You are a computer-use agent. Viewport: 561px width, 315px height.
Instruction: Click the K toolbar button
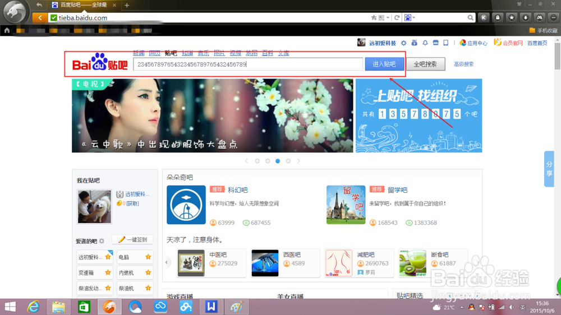click(484, 17)
